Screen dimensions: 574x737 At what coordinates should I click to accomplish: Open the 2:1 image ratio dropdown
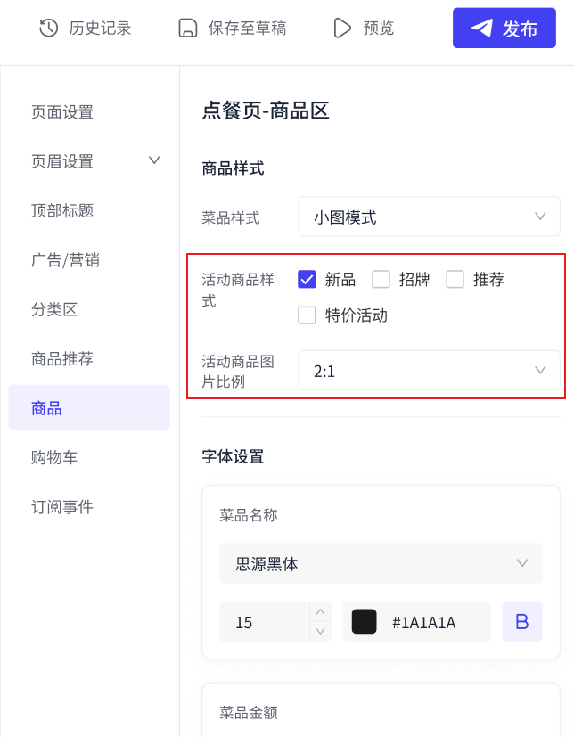tap(429, 371)
